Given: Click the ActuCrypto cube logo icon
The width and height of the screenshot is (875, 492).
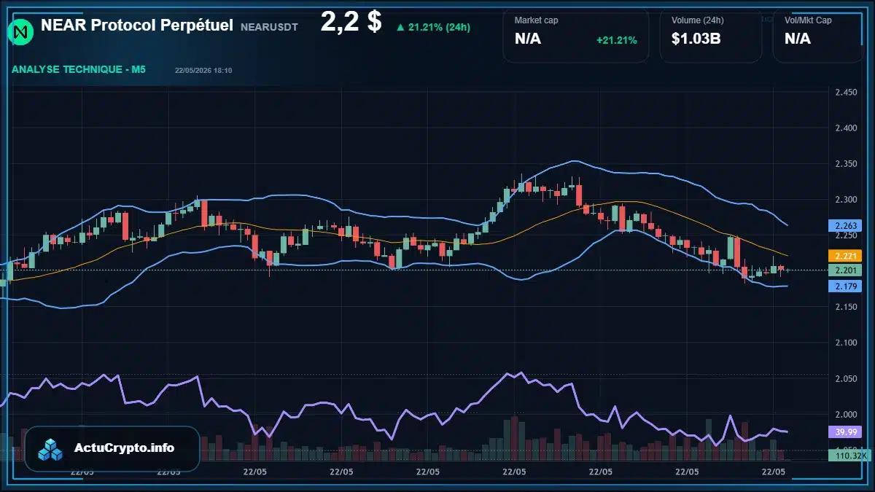Looking at the screenshot, I should [51, 449].
